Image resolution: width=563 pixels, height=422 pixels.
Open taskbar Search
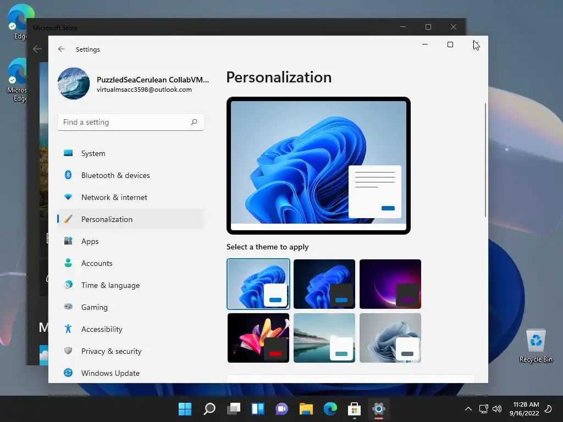[209, 409]
